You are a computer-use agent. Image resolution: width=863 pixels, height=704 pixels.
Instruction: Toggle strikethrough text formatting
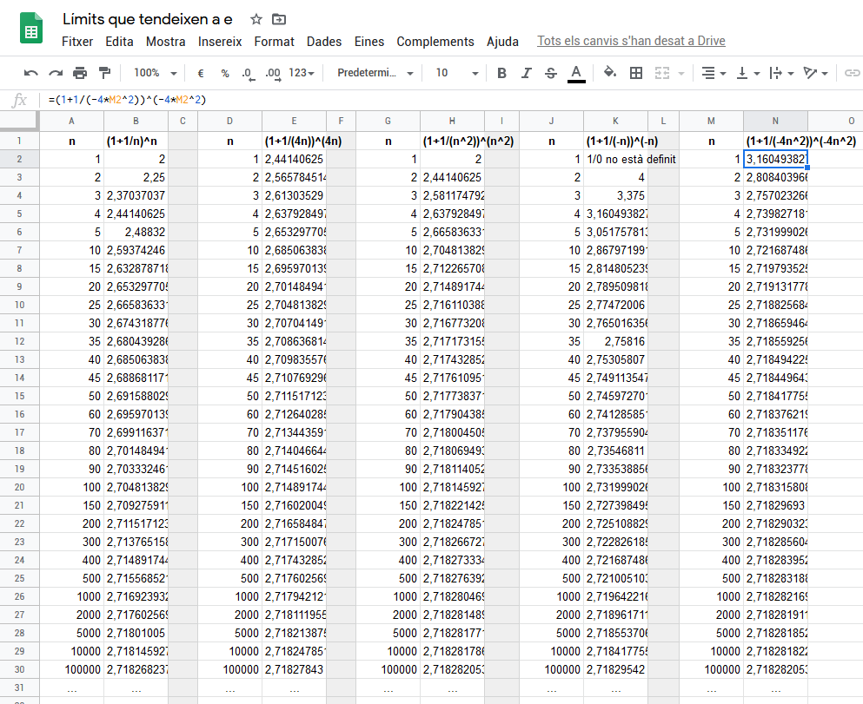pyautogui.click(x=550, y=73)
